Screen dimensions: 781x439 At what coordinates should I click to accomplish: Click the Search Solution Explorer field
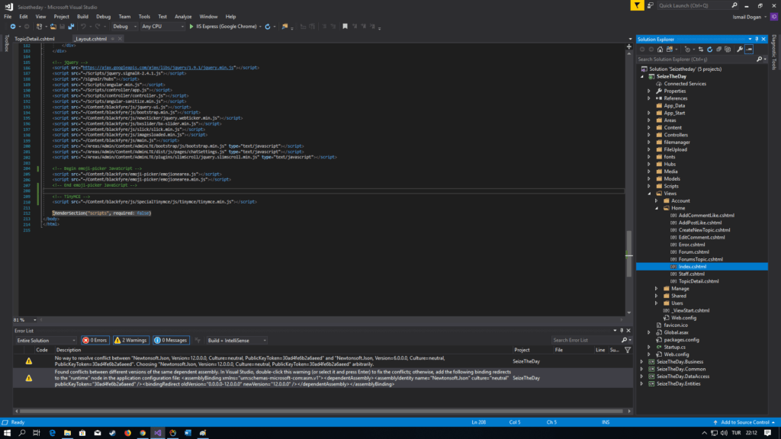tap(696, 59)
